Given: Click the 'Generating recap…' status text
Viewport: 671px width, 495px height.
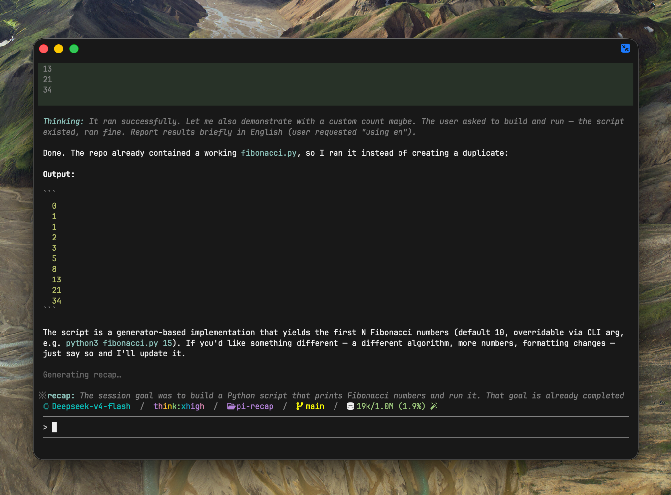Looking at the screenshot, I should (x=82, y=375).
